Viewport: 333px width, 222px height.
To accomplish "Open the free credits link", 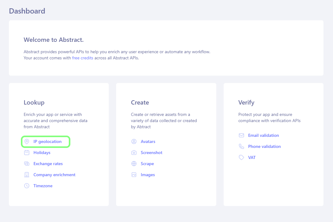I will click(x=83, y=58).
